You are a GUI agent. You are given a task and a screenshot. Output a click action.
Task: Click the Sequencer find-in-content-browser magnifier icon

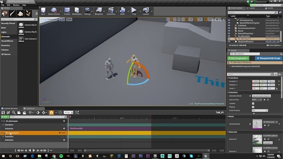click(14, 113)
